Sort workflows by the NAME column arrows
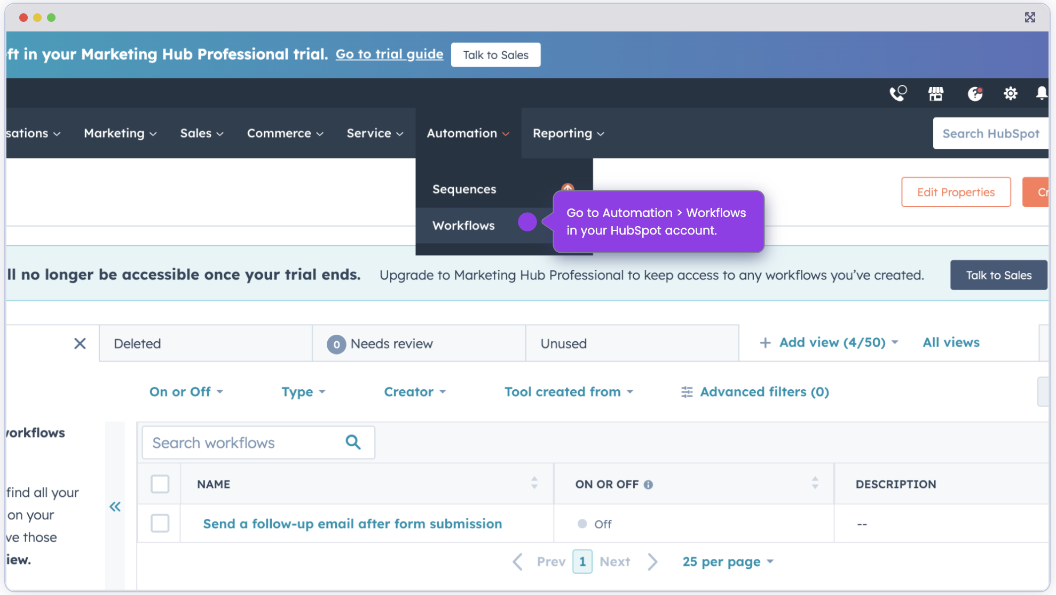This screenshot has width=1056, height=595. pos(534,484)
